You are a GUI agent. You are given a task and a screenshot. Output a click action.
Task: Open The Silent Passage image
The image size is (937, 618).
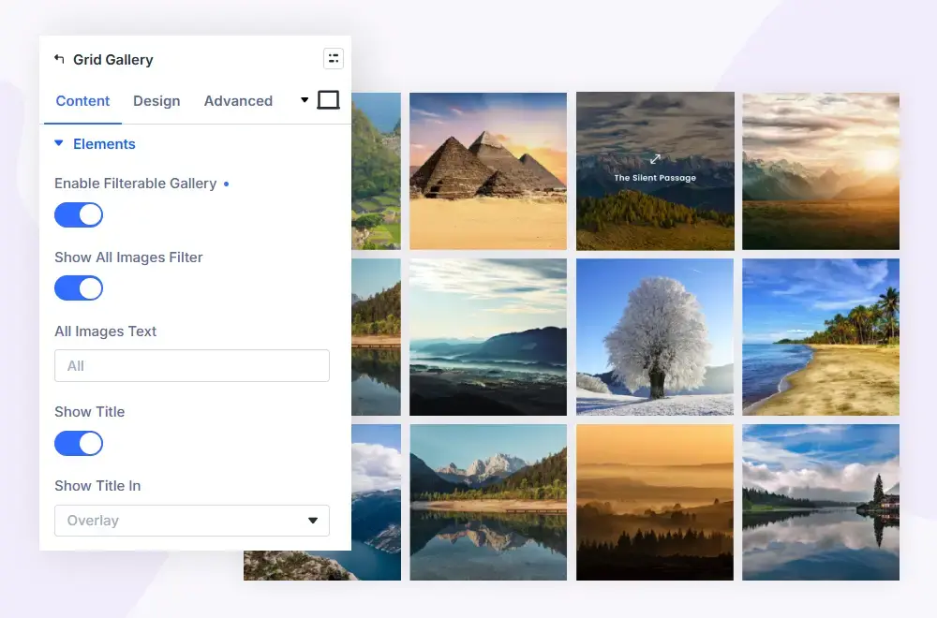[x=655, y=170]
